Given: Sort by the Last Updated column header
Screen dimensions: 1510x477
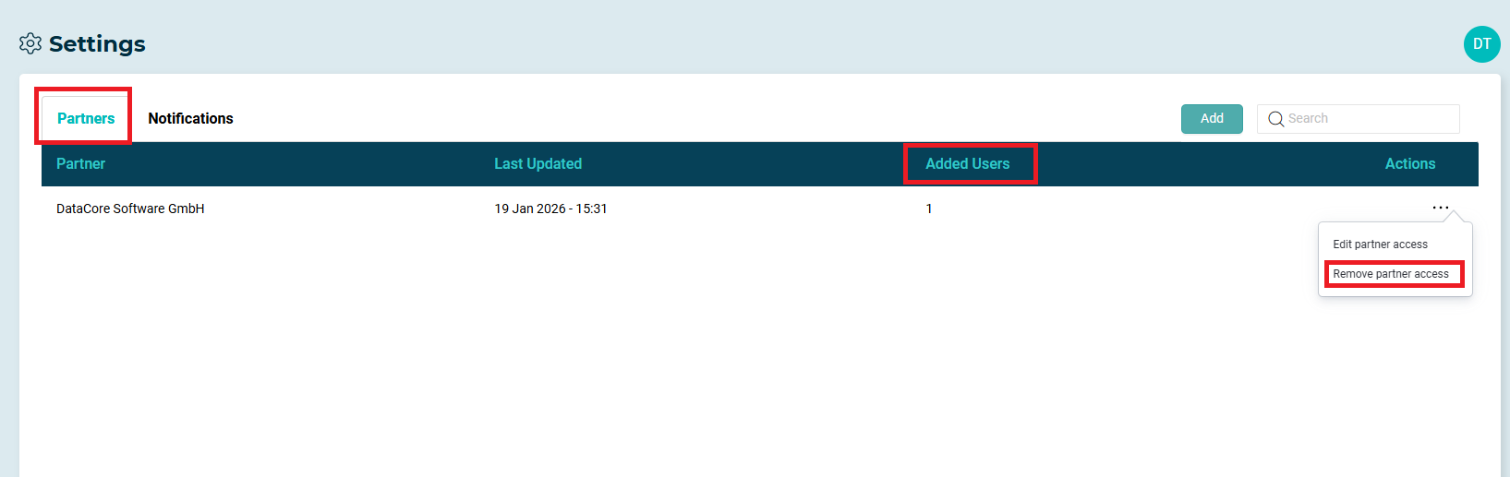Looking at the screenshot, I should [x=538, y=163].
